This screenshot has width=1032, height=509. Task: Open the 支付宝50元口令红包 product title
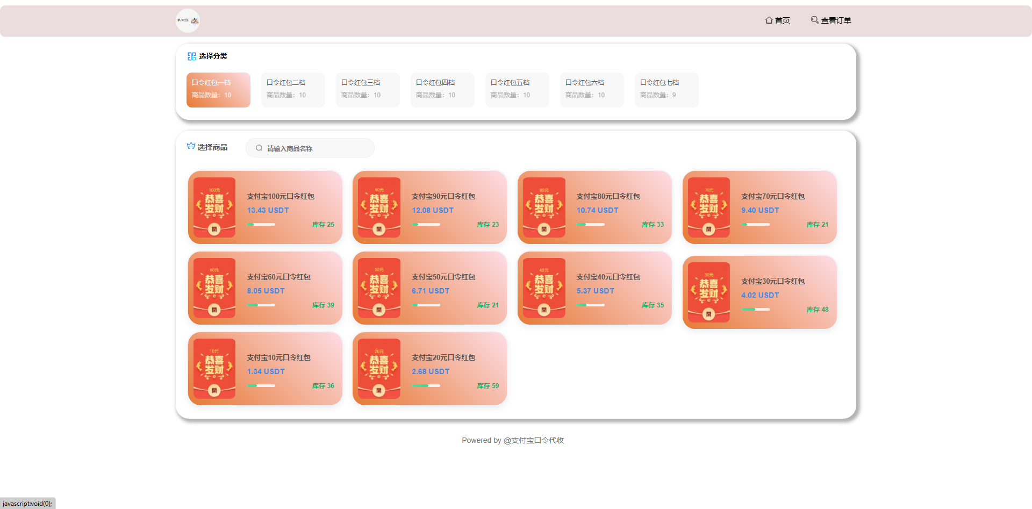click(443, 277)
